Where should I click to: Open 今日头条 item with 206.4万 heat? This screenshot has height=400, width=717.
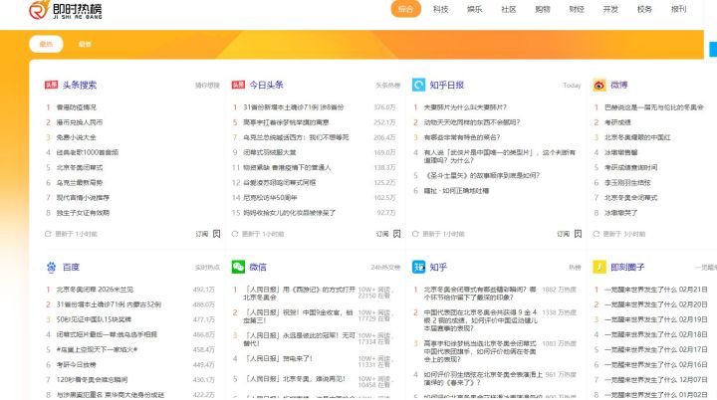tap(296, 137)
